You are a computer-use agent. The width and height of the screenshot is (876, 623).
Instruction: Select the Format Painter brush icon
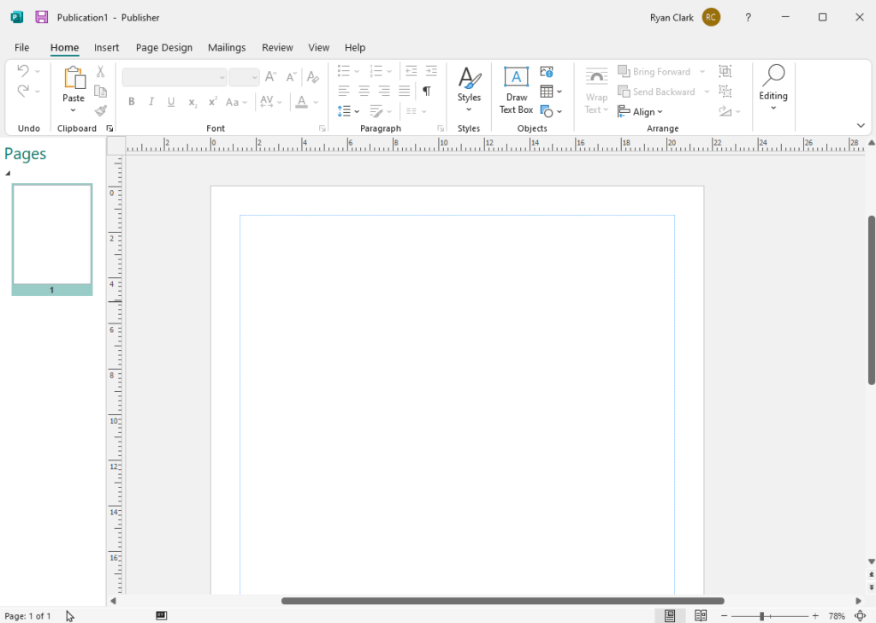pyautogui.click(x=101, y=110)
